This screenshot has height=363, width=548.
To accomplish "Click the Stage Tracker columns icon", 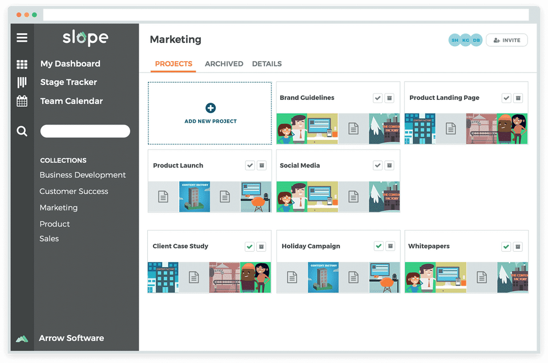I will pyautogui.click(x=22, y=82).
